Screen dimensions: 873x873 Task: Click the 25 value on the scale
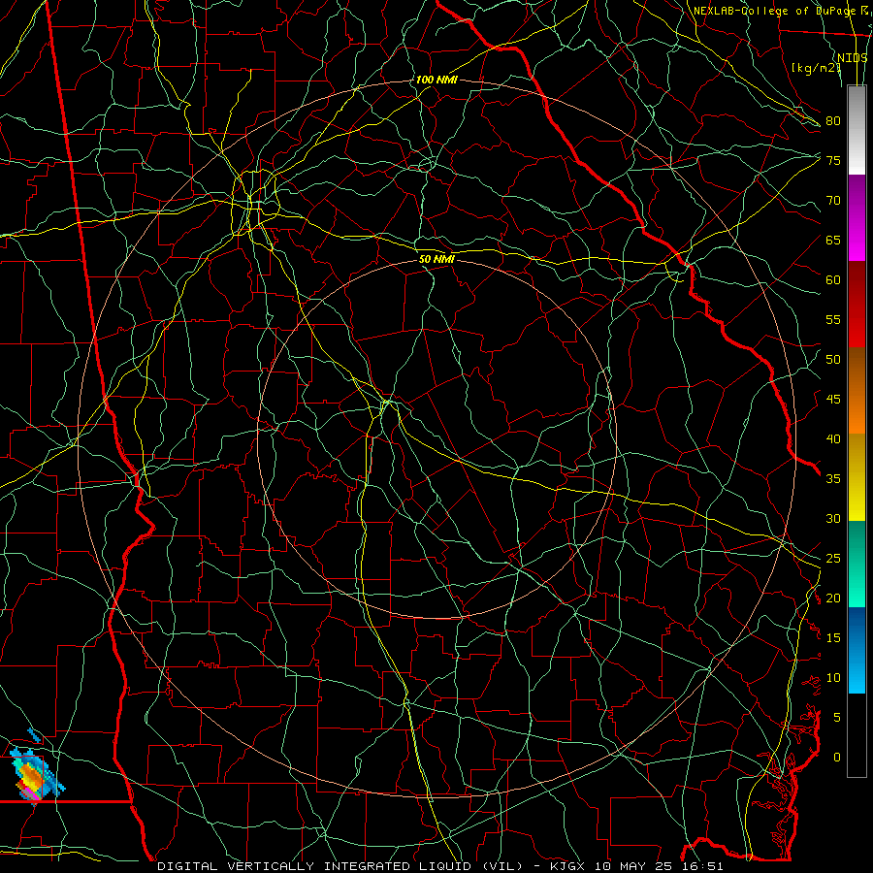(x=833, y=559)
